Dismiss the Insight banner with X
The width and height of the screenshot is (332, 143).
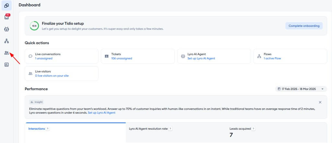point(320,102)
